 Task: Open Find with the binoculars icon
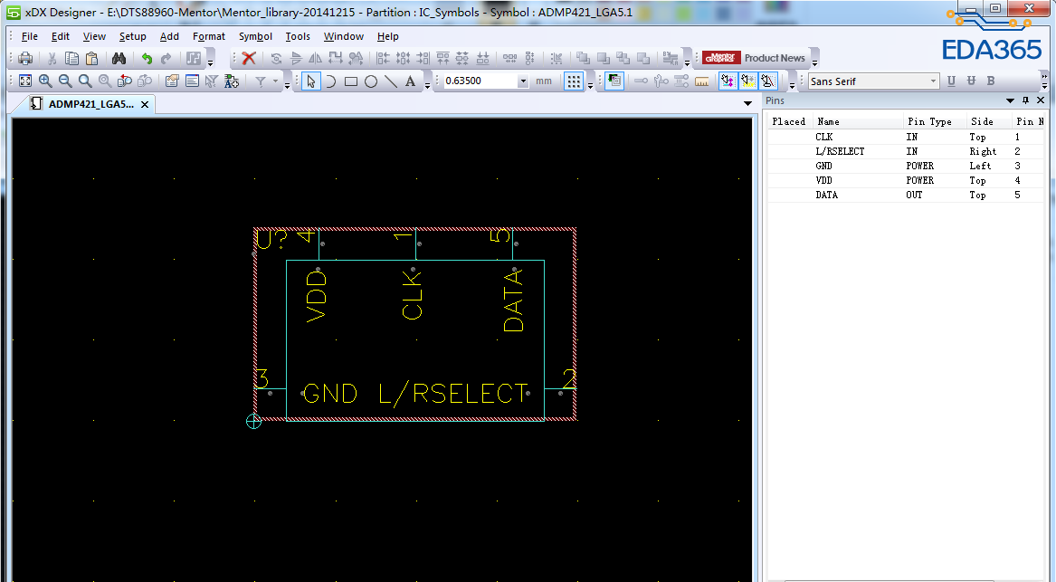(119, 59)
